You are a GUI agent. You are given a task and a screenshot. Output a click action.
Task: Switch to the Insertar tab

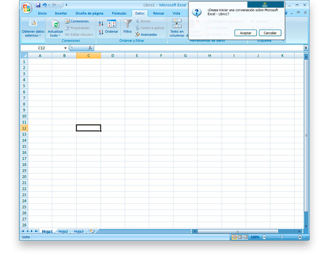[61, 13]
